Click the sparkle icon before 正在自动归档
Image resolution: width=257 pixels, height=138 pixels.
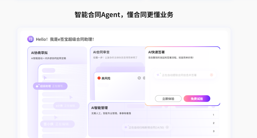126,127
